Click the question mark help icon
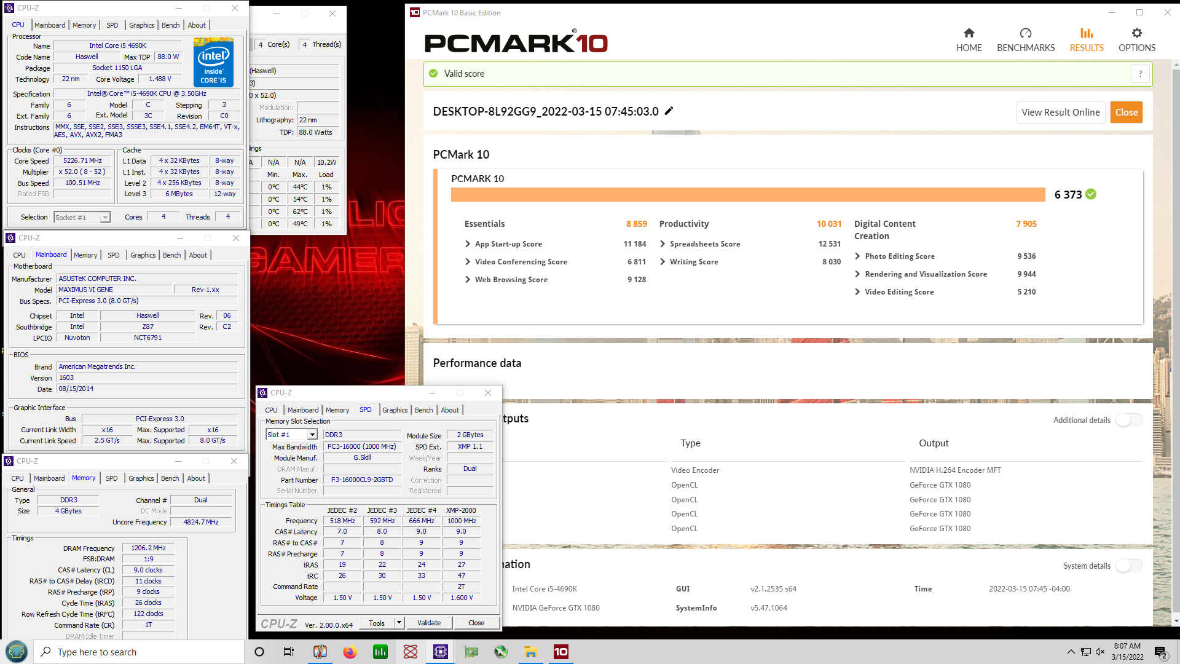The image size is (1180, 664). tap(1140, 74)
